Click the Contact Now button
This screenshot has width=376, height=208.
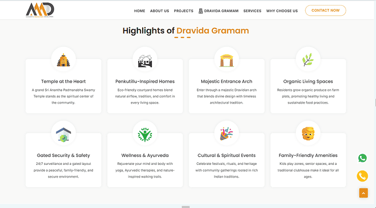tap(325, 11)
